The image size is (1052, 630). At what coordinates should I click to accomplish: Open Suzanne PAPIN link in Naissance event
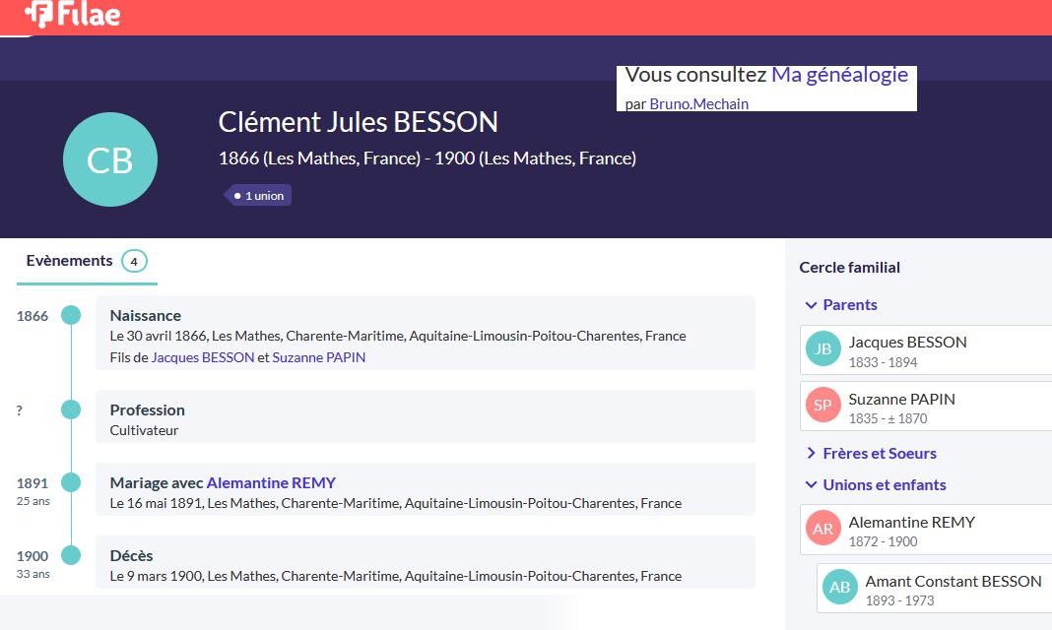(x=318, y=357)
